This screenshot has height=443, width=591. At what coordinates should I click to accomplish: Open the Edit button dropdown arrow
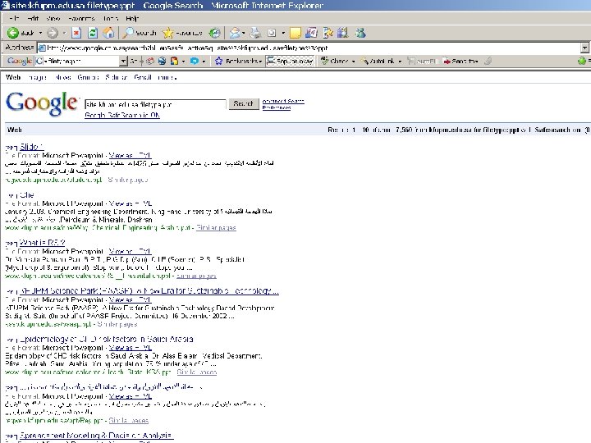point(283,33)
